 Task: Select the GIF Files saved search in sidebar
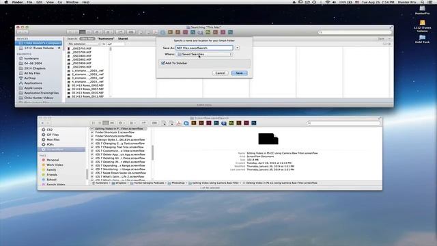point(53,135)
